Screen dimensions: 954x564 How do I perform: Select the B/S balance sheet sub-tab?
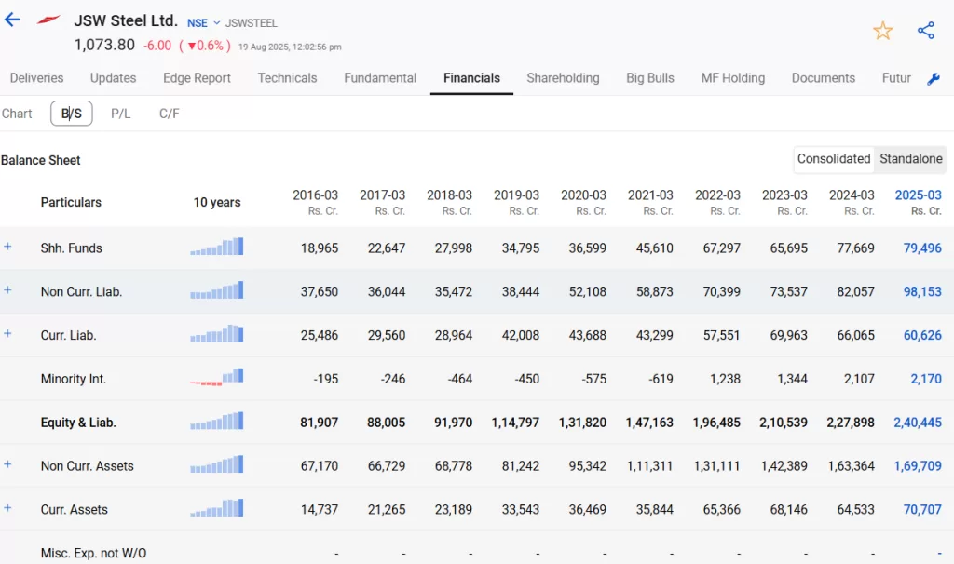pyautogui.click(x=71, y=114)
